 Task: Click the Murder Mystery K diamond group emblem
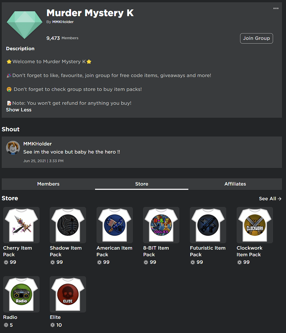click(x=24, y=24)
